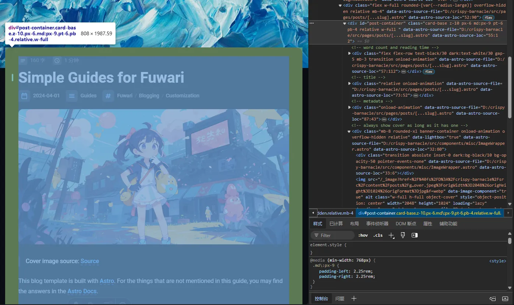Toggle the flex badge on word count div
This screenshot has width=514, height=305.
(x=429, y=72)
